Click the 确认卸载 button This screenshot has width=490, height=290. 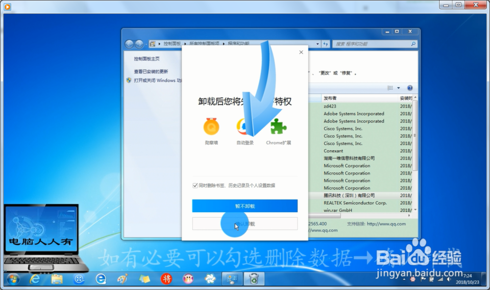tap(245, 224)
